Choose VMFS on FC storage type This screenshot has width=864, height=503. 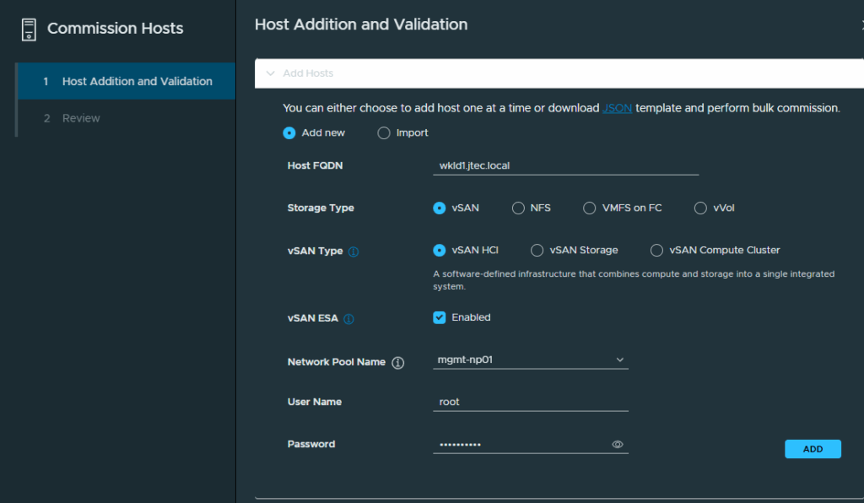point(590,208)
